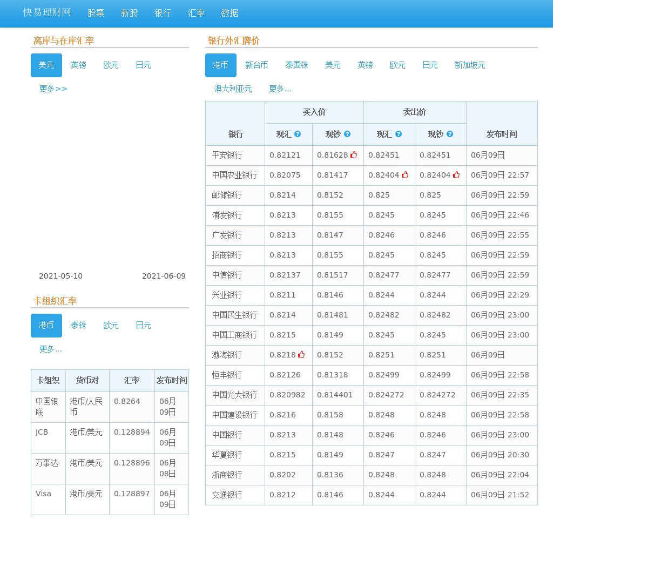The width and height of the screenshot is (648, 574).
Task: Click thumbs-up icon in 中国农业银行 sell 现汇 cell
Action: [x=405, y=175]
